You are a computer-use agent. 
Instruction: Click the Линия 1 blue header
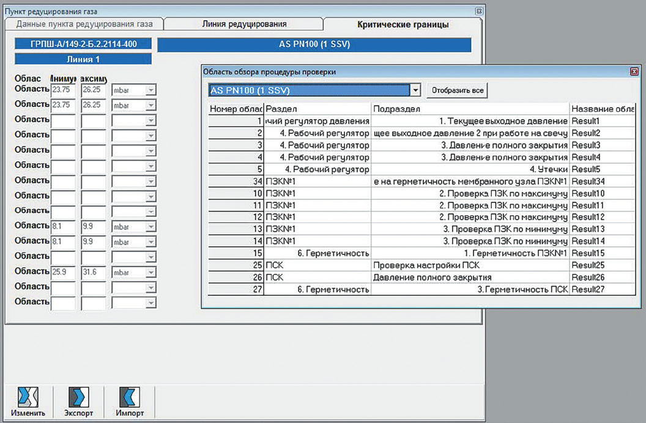point(83,59)
